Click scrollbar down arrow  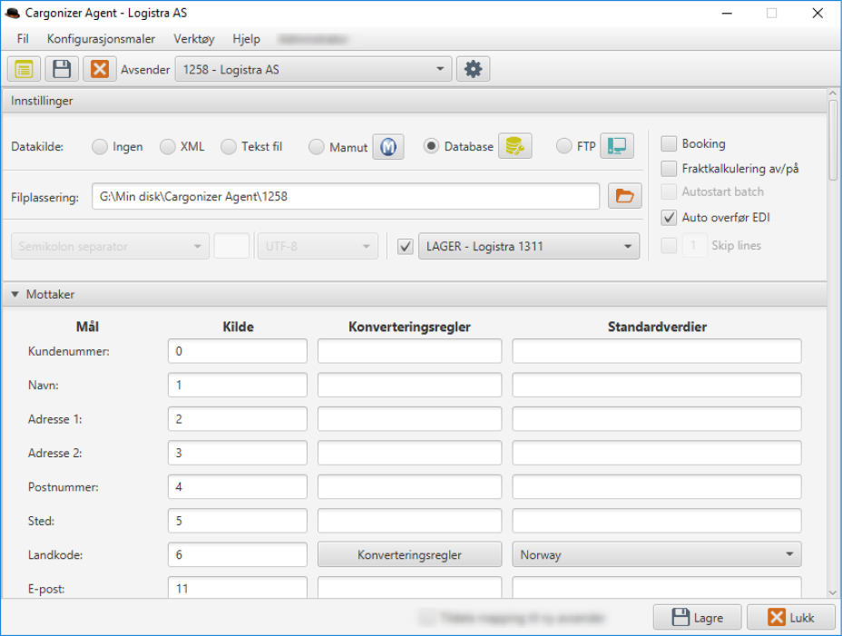point(832,592)
